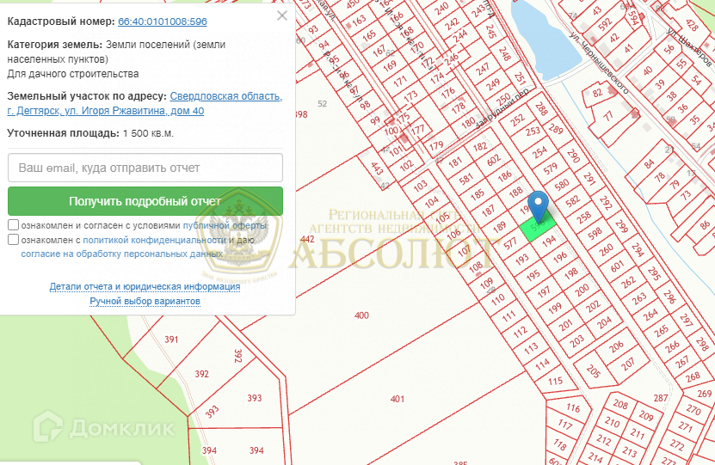Screen dimensions: 715x465
Task: Click the blue map location pin
Action: click(538, 207)
